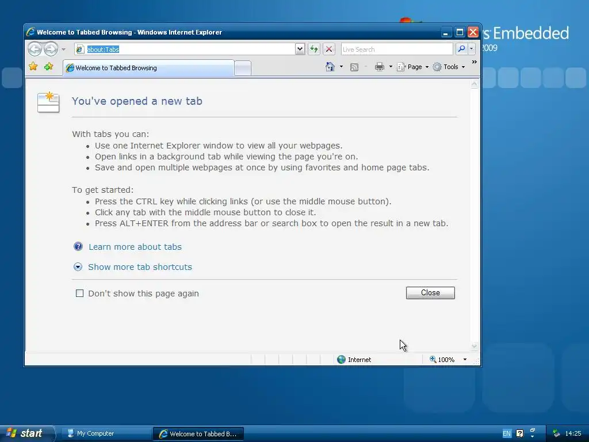
Task: Expand the address bar dropdown arrow
Action: click(300, 49)
